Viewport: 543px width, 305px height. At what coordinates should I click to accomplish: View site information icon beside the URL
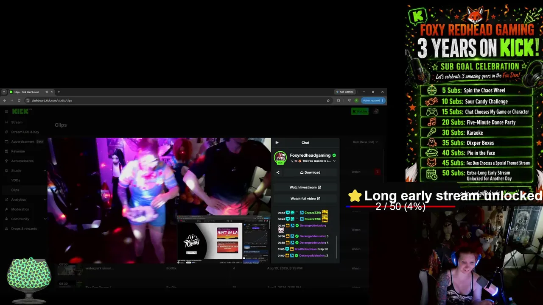(28, 100)
